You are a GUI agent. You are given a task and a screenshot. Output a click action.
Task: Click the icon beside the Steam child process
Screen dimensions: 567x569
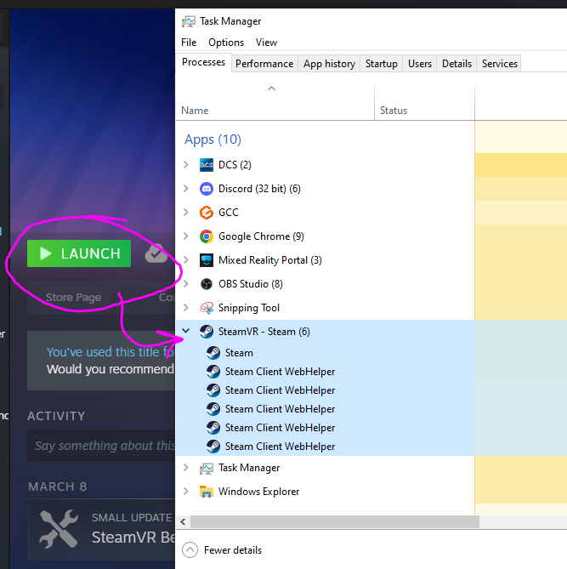pos(213,353)
